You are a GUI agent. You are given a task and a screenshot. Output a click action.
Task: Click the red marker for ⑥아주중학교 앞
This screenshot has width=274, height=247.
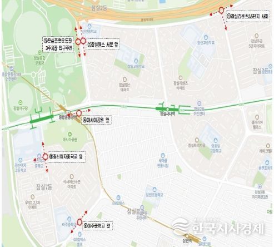tap(79, 222)
